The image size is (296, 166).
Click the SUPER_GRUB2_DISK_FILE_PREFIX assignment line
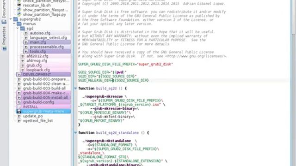(x=125, y=65)
